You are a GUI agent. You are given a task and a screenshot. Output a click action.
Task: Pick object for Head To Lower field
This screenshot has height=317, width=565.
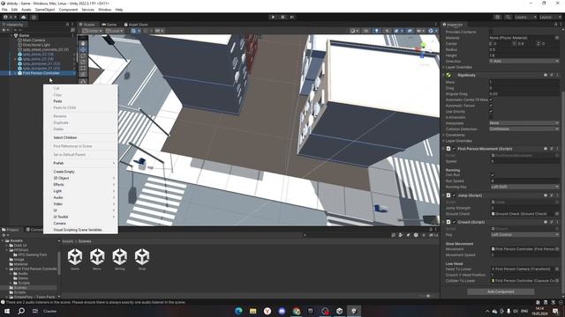(x=557, y=269)
